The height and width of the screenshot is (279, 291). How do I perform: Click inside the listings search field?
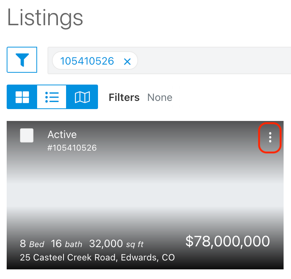[x=213, y=61]
